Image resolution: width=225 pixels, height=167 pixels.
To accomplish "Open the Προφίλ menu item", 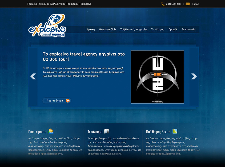I will pos(173,29).
